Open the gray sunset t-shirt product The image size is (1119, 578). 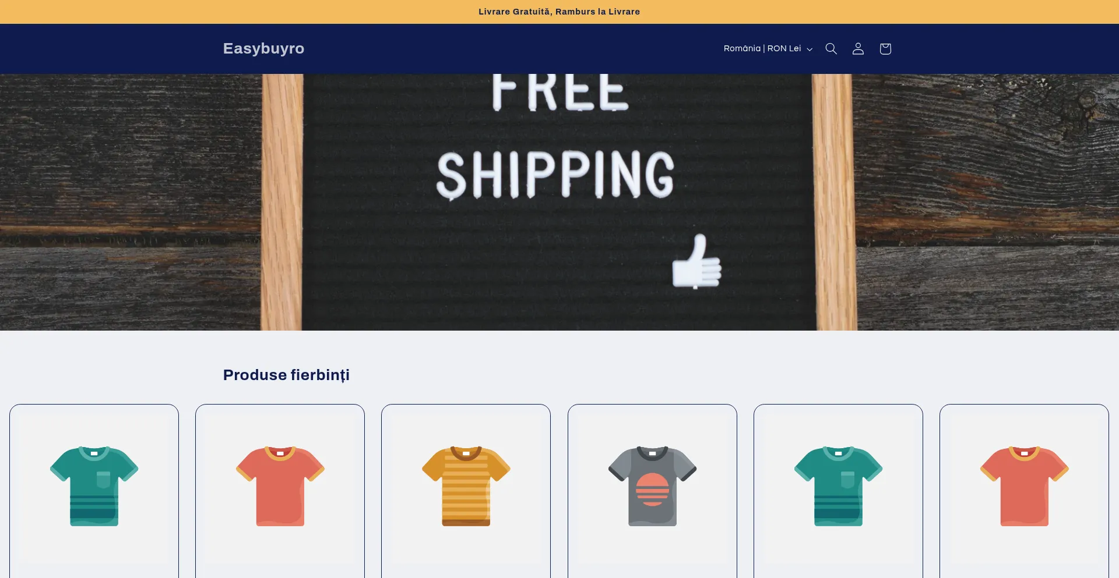(652, 491)
